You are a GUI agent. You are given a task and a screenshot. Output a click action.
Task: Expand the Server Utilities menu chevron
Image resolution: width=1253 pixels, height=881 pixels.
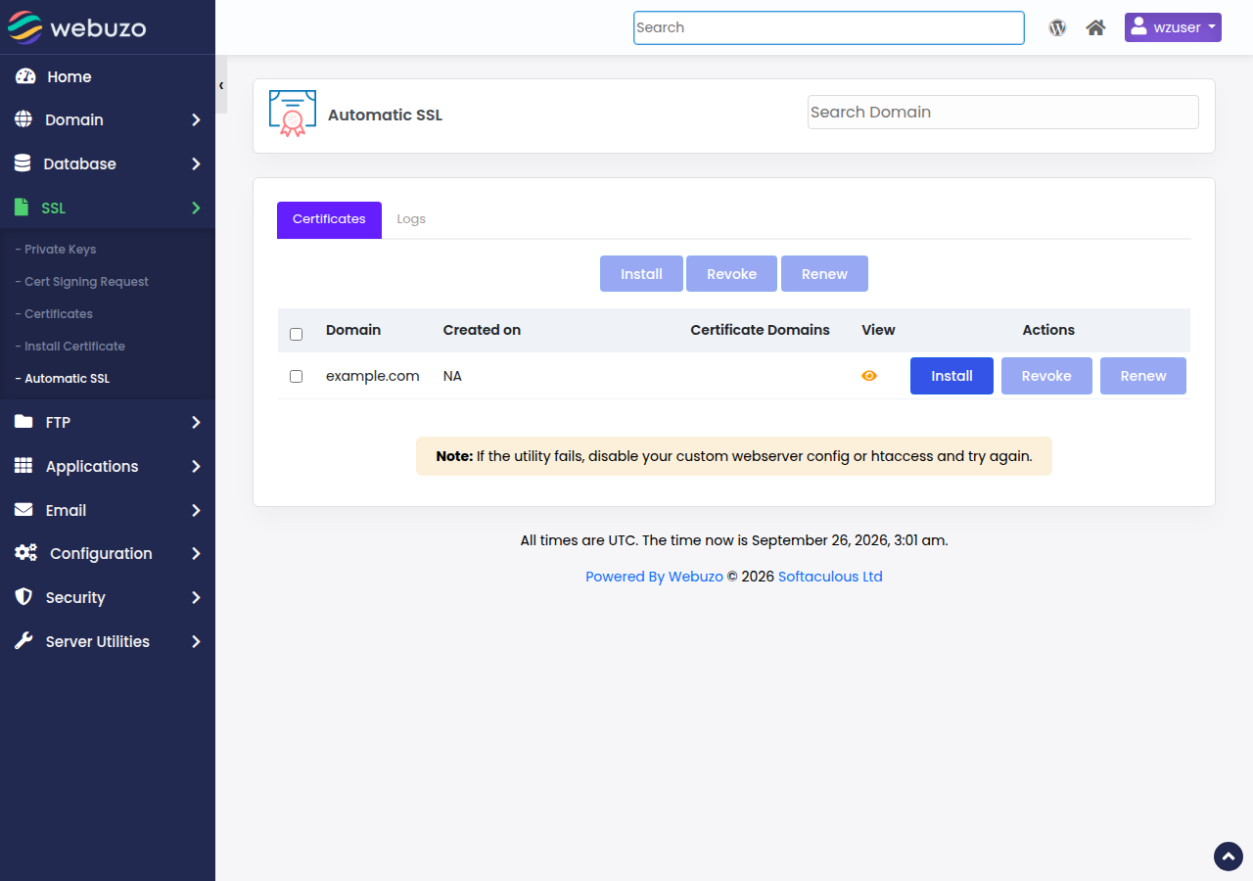196,641
